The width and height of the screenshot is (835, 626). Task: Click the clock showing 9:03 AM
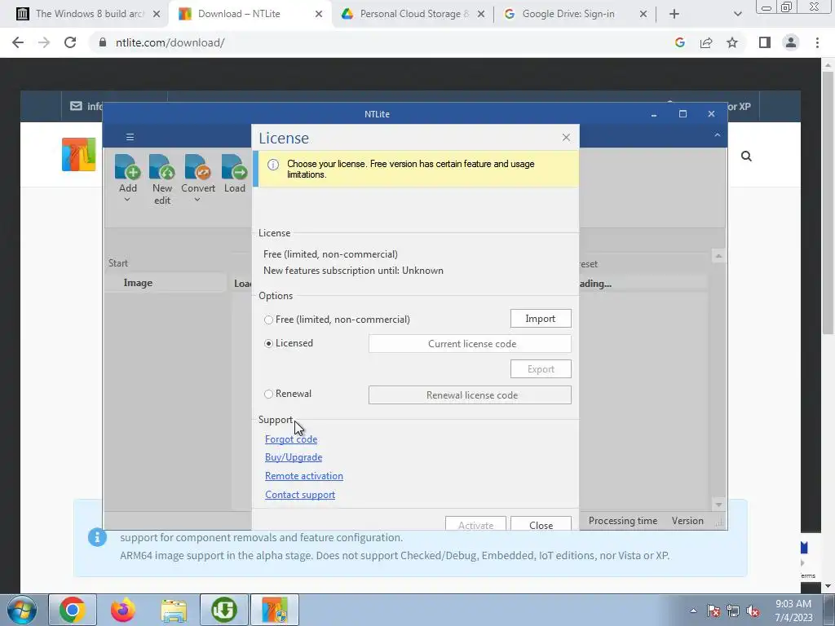(x=793, y=604)
